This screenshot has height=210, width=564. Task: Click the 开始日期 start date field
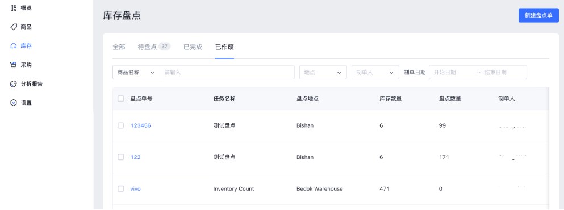(452, 72)
